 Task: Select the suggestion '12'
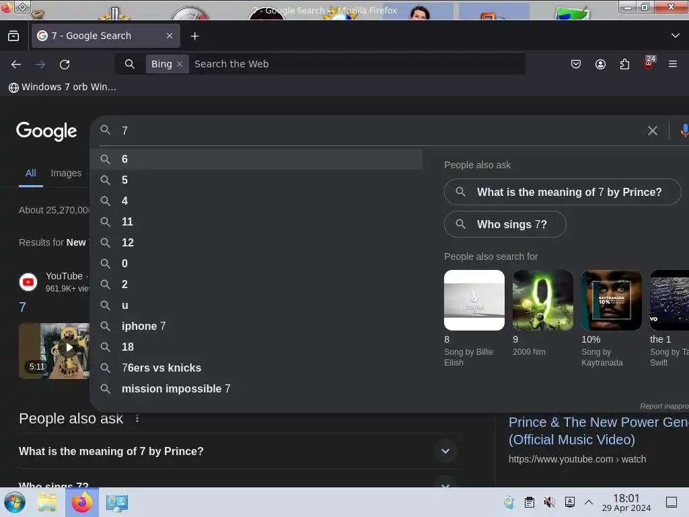pyautogui.click(x=256, y=242)
